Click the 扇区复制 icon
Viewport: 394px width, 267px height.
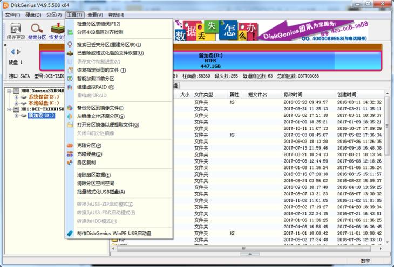click(70, 163)
